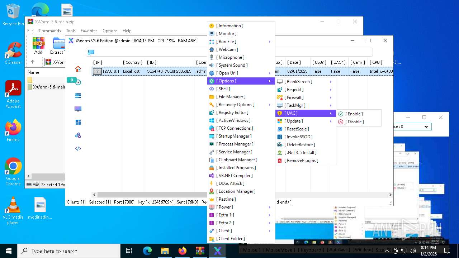Select the Service Manager gears icon
Screen dimensions: 459x258
click(x=212, y=152)
